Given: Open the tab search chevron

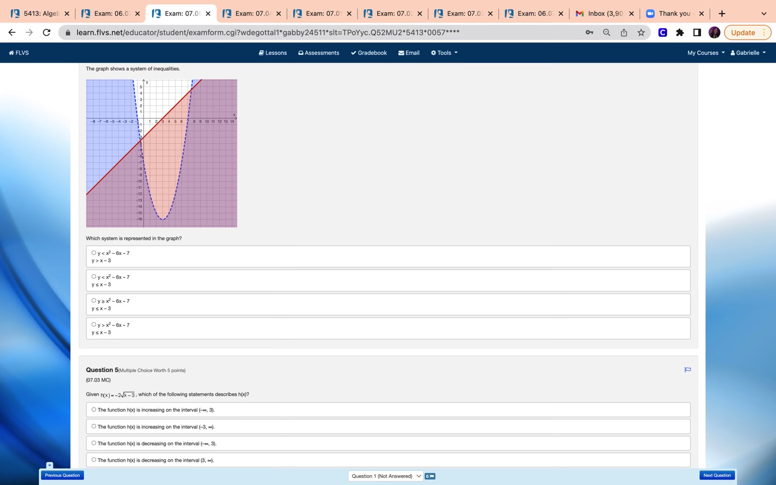Looking at the screenshot, I should tap(764, 13).
